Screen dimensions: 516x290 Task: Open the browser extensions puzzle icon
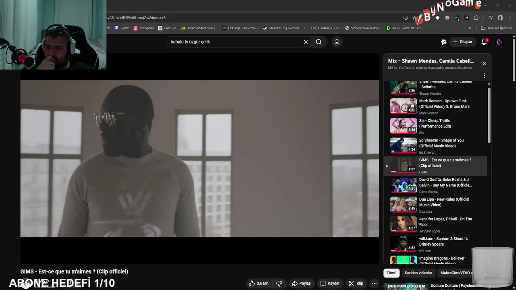pyautogui.click(x=476, y=18)
